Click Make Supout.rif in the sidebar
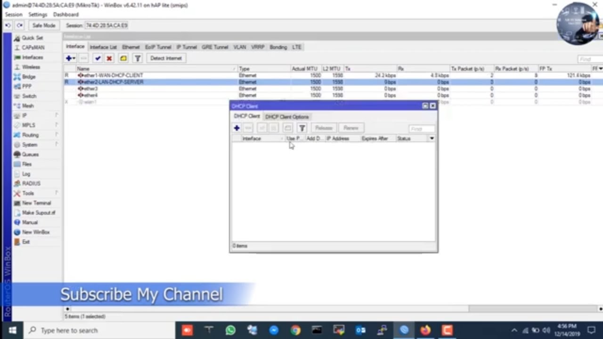This screenshot has height=339, width=603. pos(39,213)
